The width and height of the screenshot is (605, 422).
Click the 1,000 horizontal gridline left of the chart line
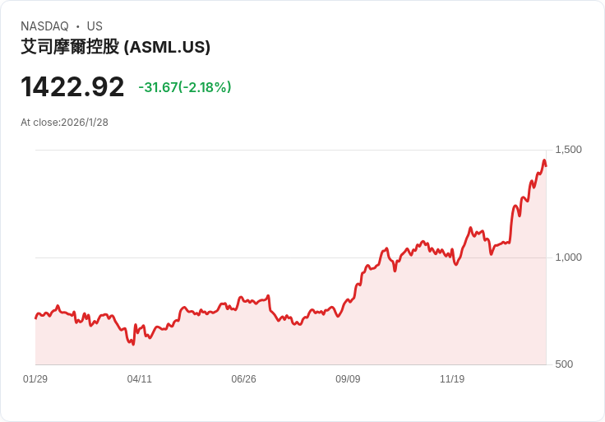164,257
